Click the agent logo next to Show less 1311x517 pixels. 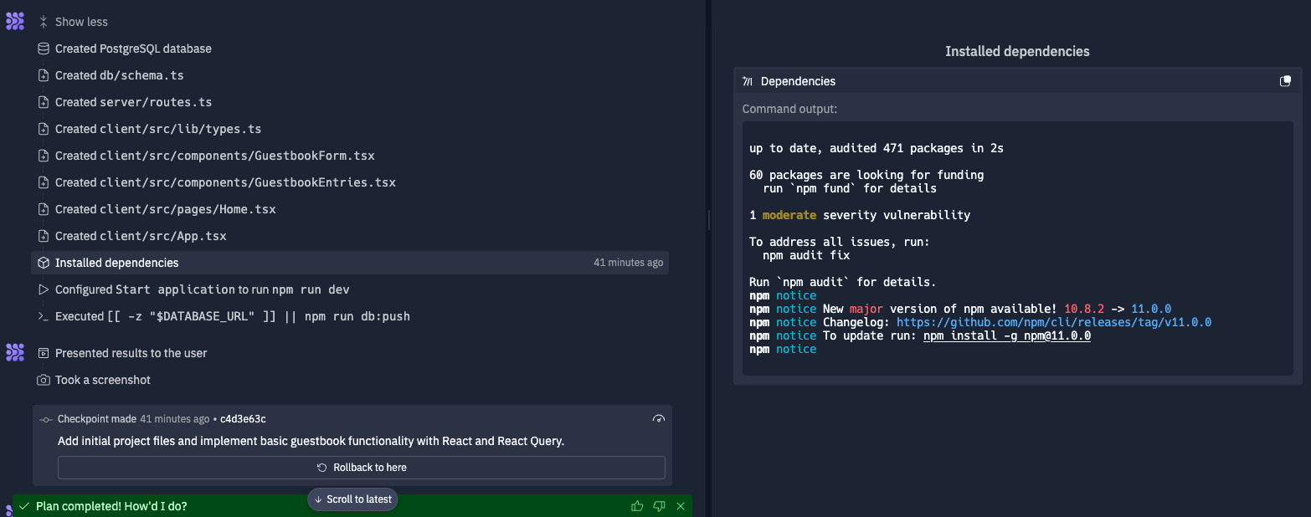15,21
